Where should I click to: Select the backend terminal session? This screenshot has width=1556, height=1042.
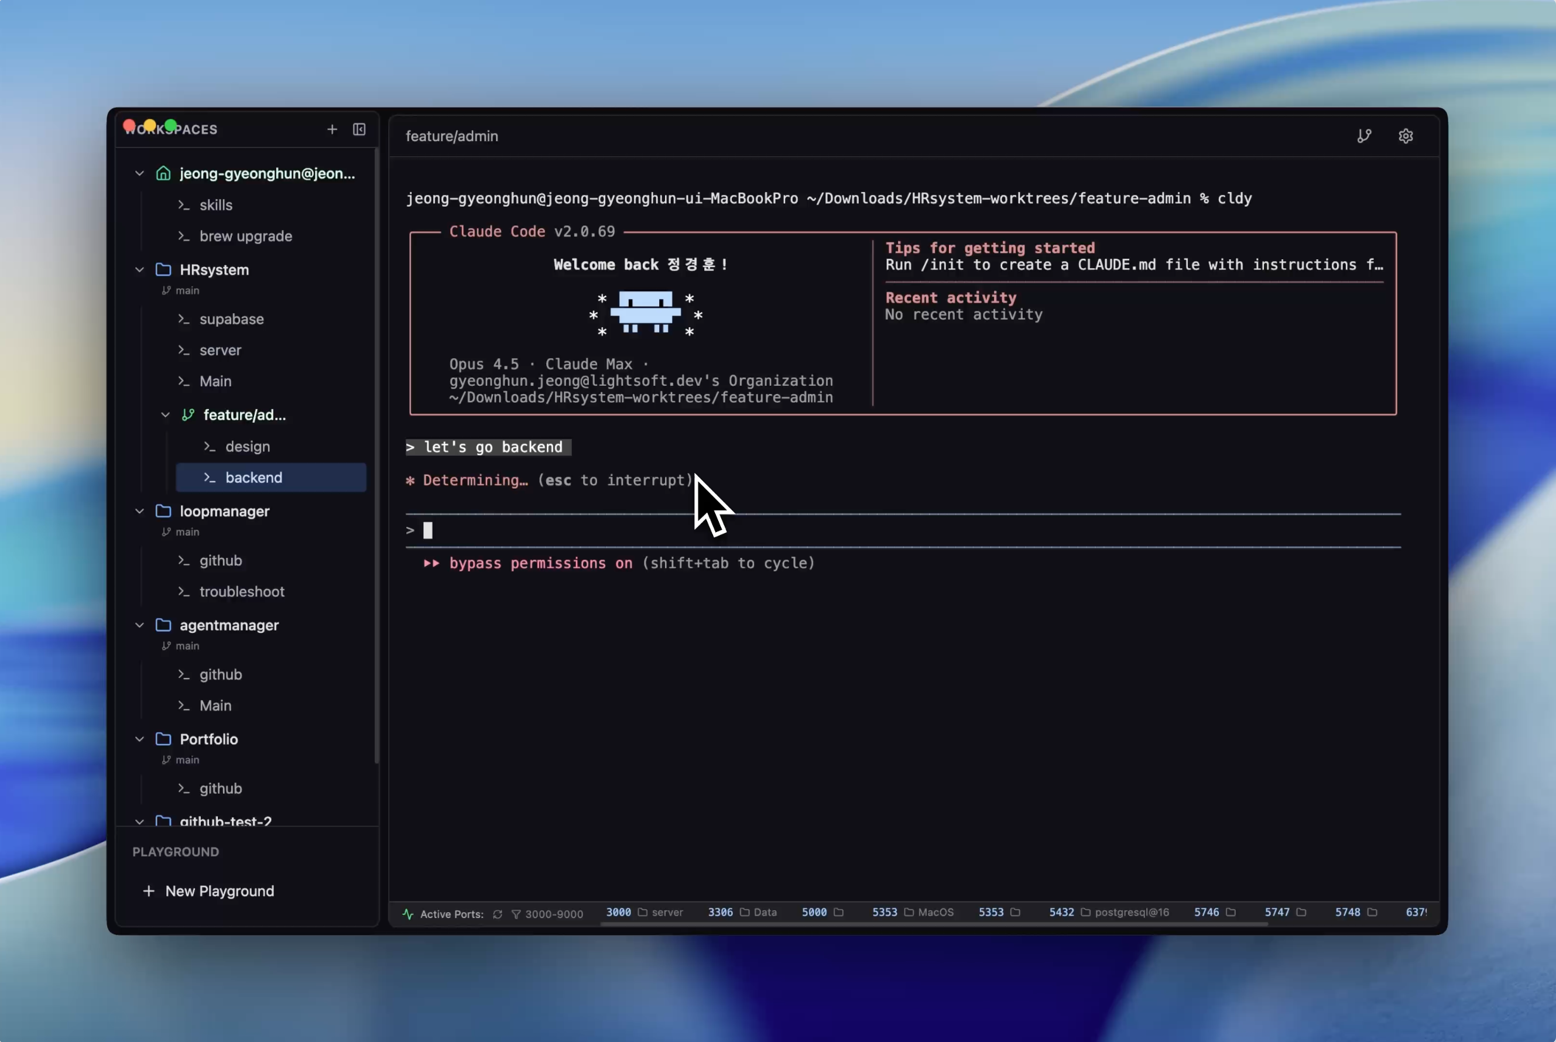pos(254,477)
